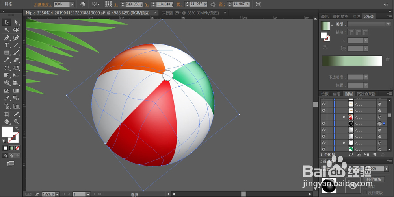394x197 pixels.
Task: Select the Magic Wand tool
Action: [7, 30]
